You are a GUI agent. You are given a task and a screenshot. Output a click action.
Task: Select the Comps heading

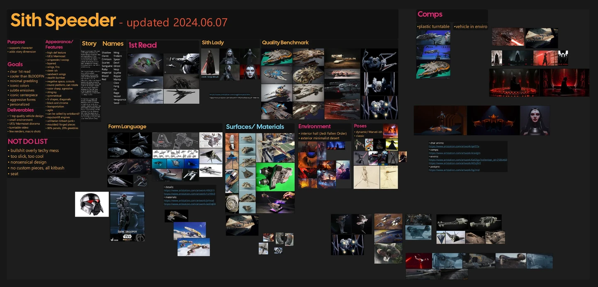(x=430, y=14)
